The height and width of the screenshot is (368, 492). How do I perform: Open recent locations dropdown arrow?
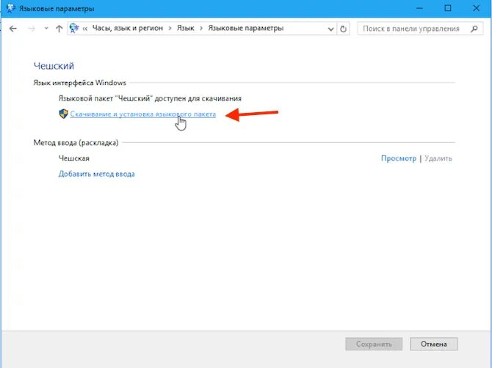tap(46, 29)
